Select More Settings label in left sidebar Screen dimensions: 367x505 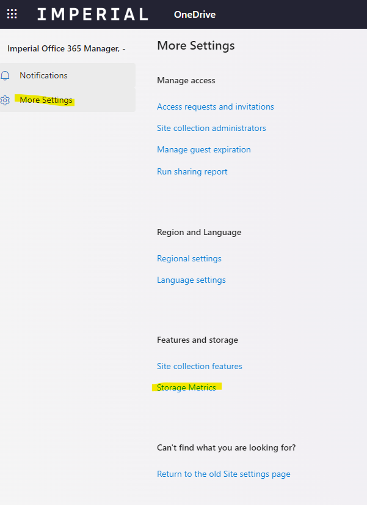pyautogui.click(x=46, y=100)
